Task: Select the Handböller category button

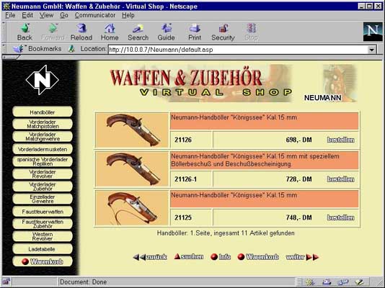Action: [x=43, y=112]
